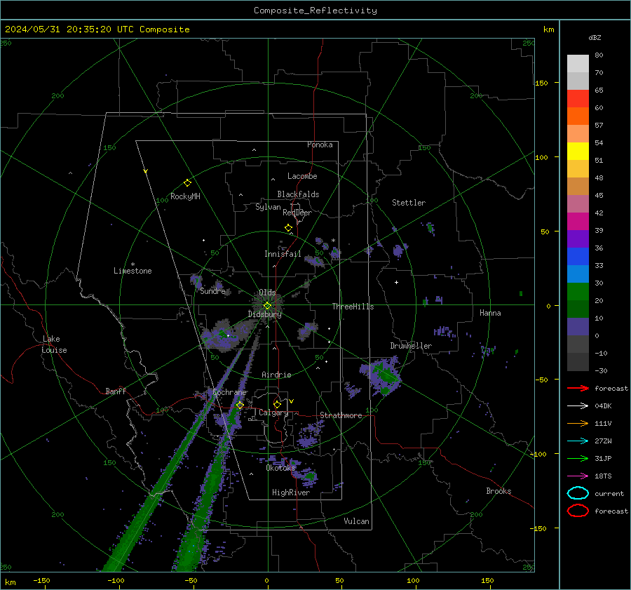This screenshot has width=631, height=590.
Task: Click the cyan 27ZW arrow icon
Action: [x=578, y=441]
